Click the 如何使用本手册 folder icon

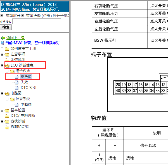(7, 49)
